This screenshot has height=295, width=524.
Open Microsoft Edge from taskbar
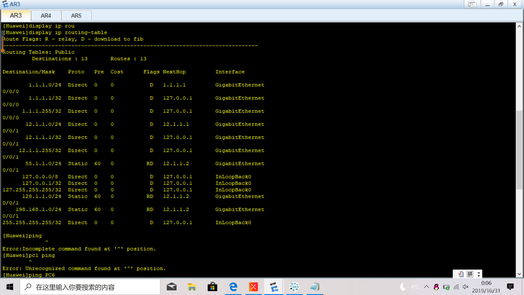(233, 287)
